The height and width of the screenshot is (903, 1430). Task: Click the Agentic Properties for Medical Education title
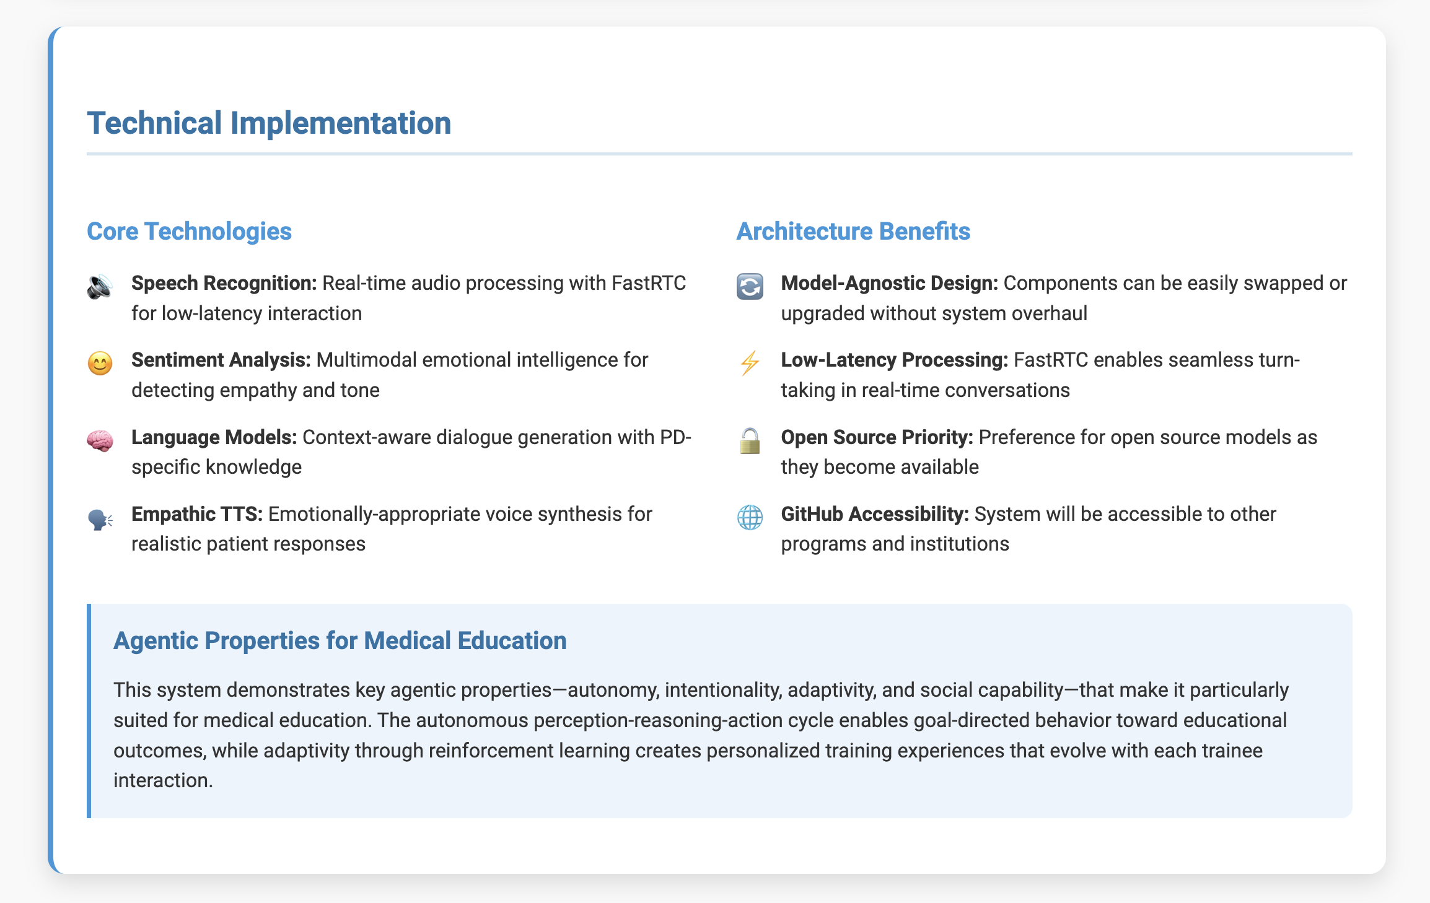(x=340, y=640)
